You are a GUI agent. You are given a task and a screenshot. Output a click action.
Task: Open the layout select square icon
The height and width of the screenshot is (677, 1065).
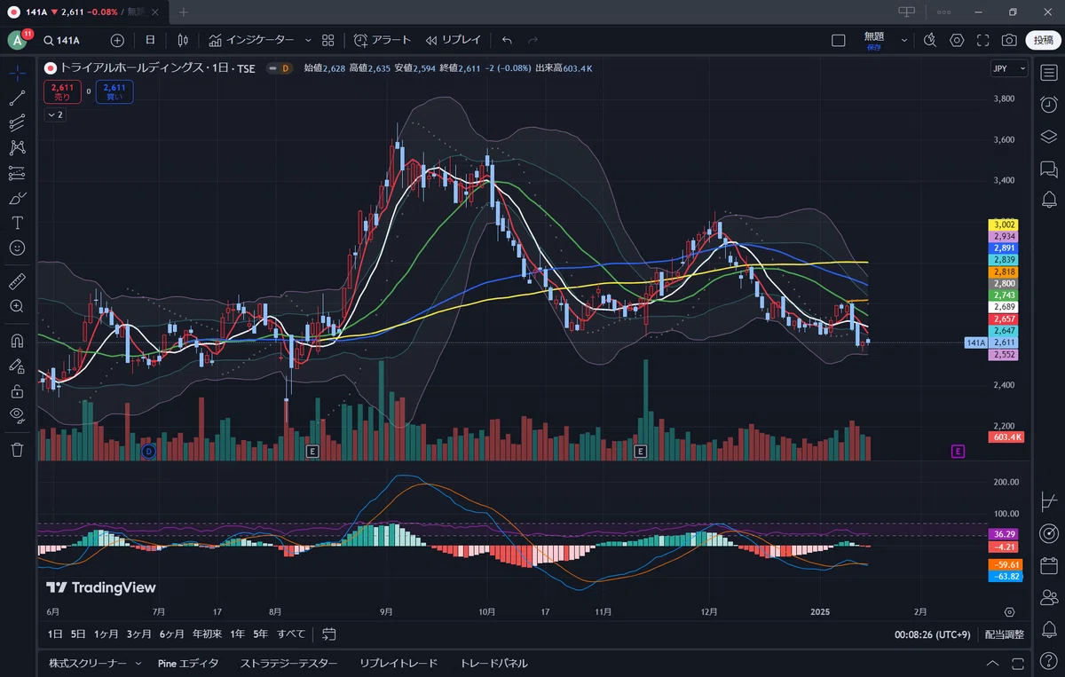point(839,40)
